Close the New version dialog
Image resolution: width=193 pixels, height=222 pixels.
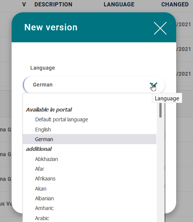pyautogui.click(x=160, y=28)
